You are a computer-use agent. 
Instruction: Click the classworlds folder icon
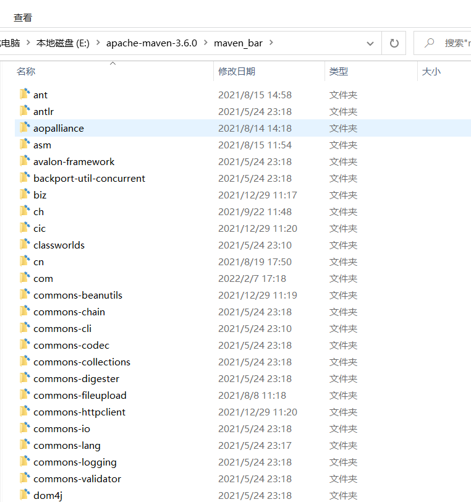click(25, 244)
